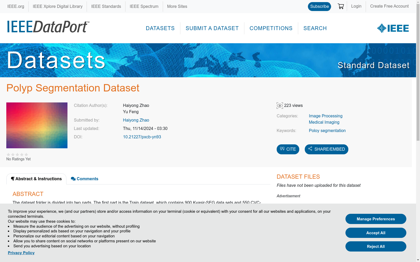Image resolution: width=420 pixels, height=262 pixels.
Task: Click the Standard Dataset banner label
Action: 374,65
